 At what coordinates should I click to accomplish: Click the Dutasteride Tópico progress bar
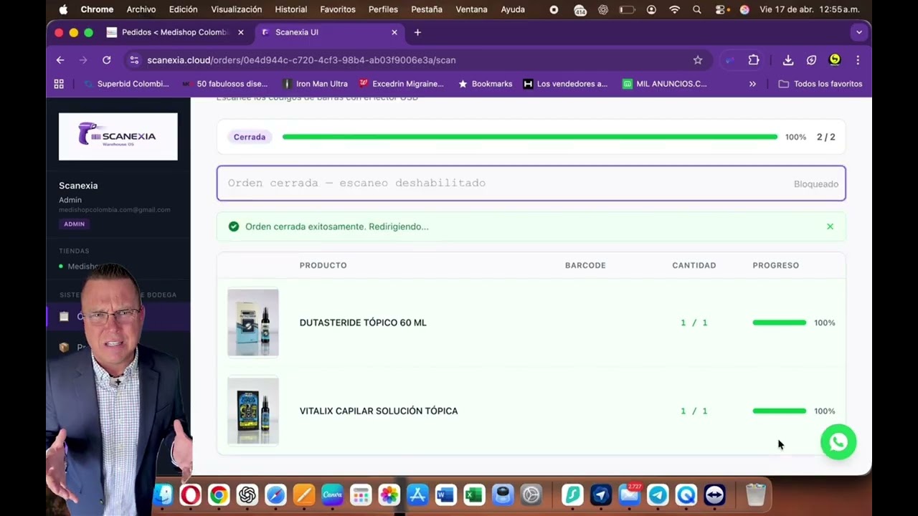[x=780, y=322]
